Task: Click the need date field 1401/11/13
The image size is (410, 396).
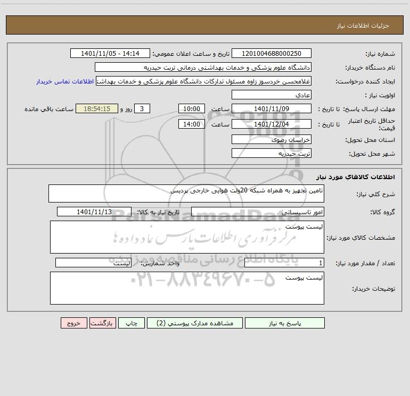Action: coord(94,212)
